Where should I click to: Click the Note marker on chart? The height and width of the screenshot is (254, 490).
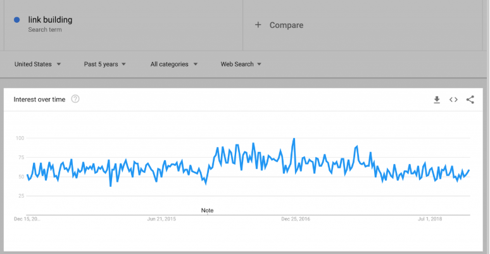click(207, 210)
